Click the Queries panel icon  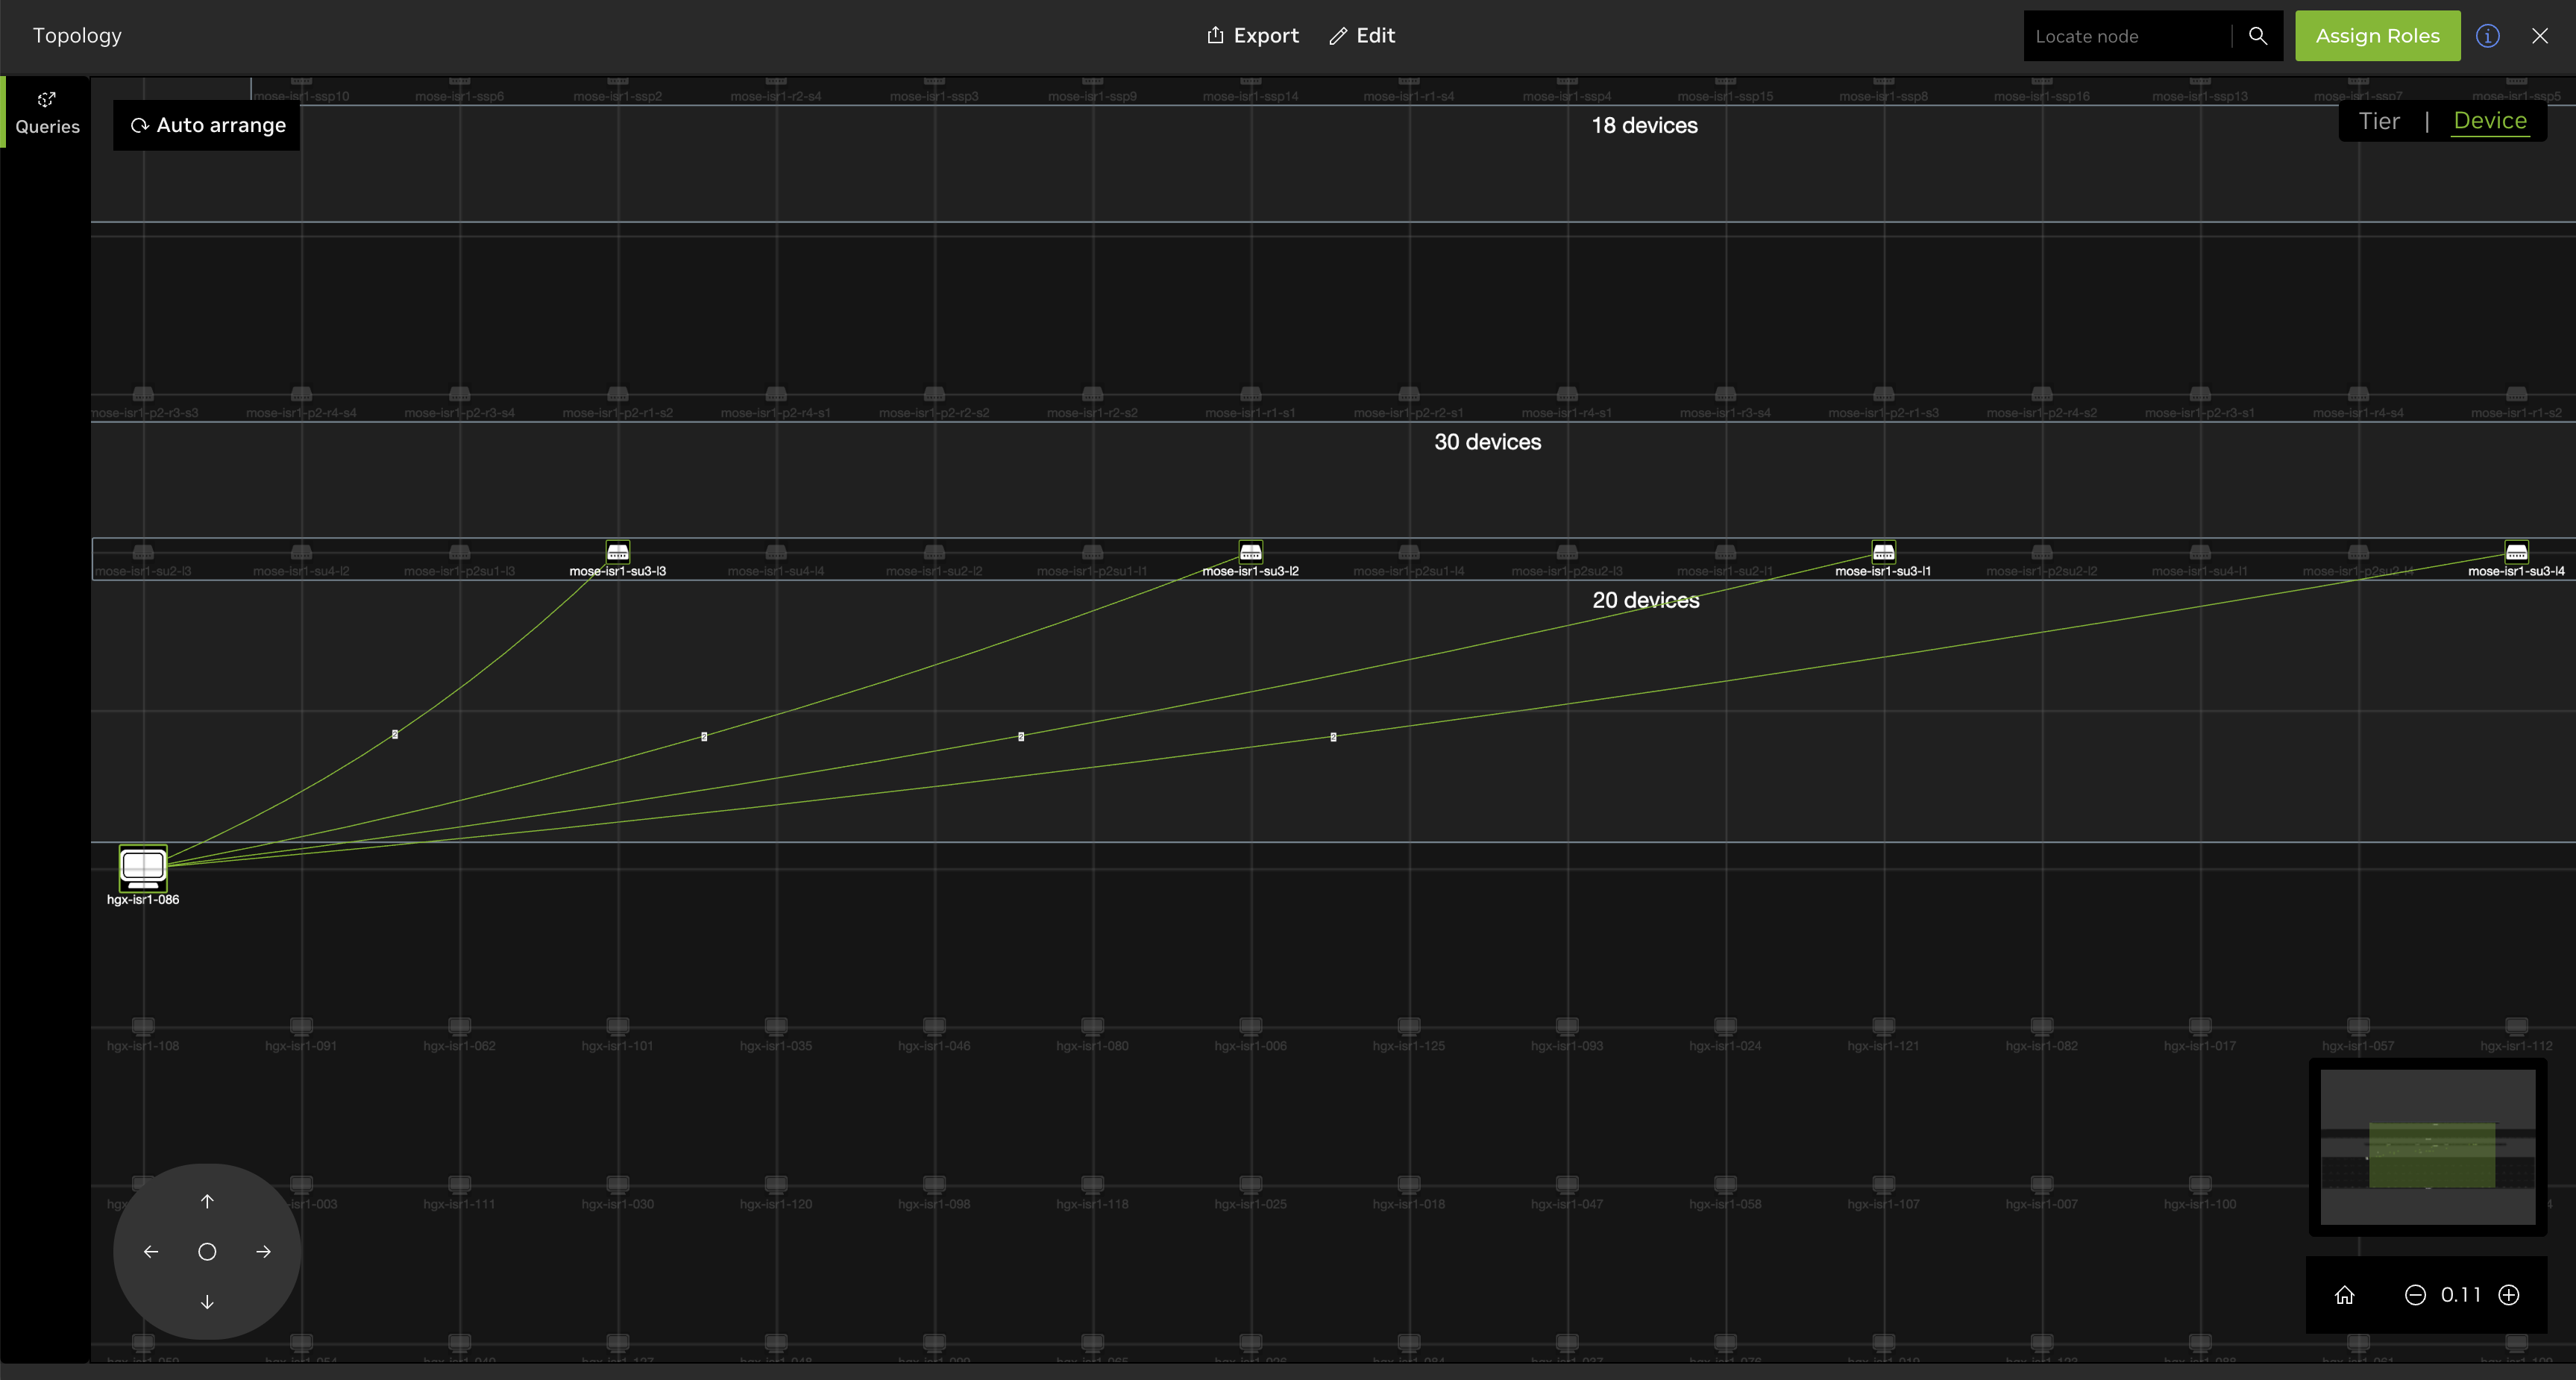46,110
